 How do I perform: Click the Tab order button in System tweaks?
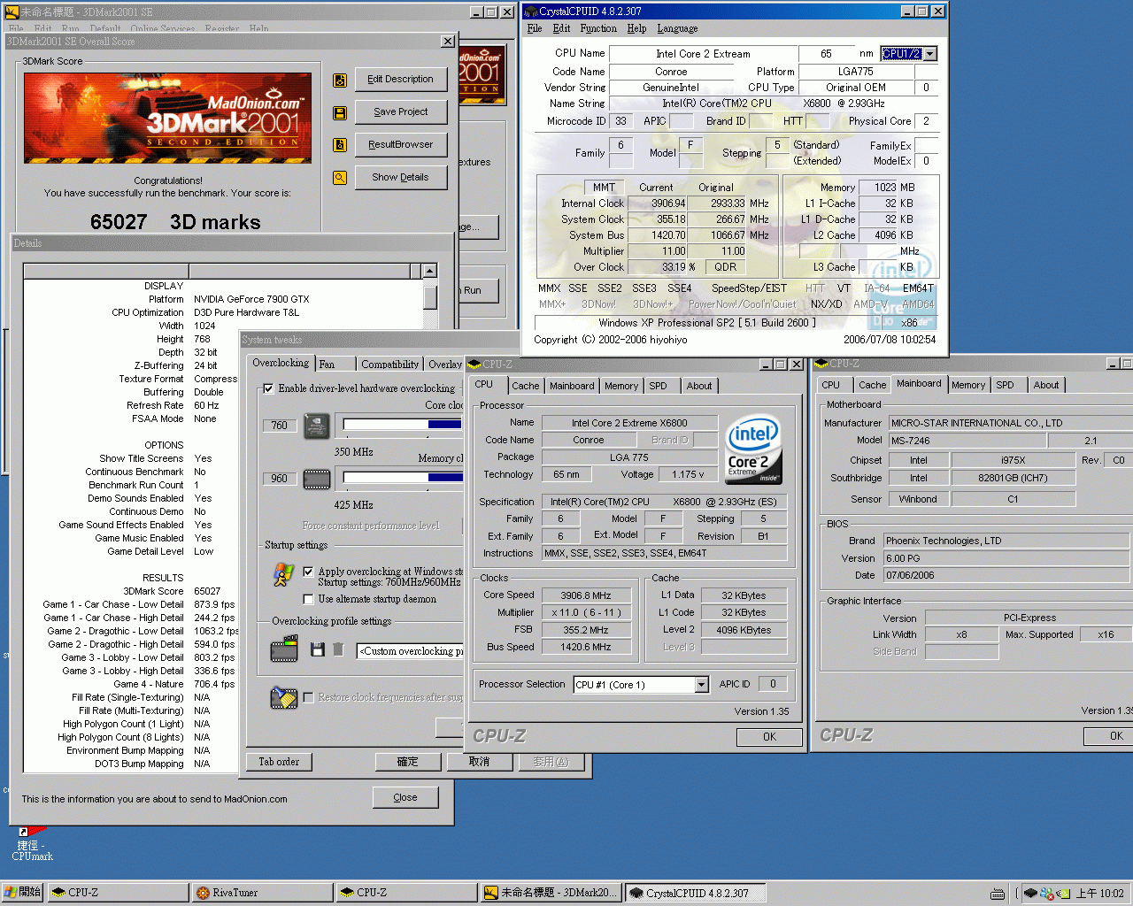click(279, 762)
